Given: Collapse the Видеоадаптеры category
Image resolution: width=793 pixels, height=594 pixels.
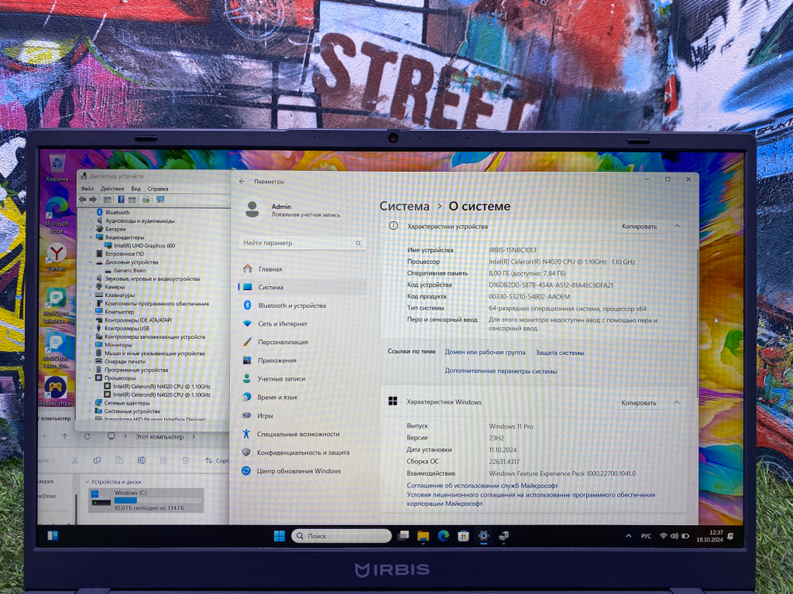Looking at the screenshot, I should pyautogui.click(x=91, y=238).
